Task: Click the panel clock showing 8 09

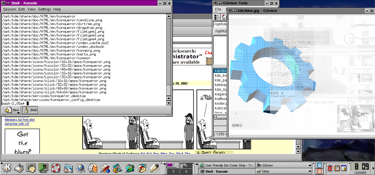Action: click(x=361, y=166)
